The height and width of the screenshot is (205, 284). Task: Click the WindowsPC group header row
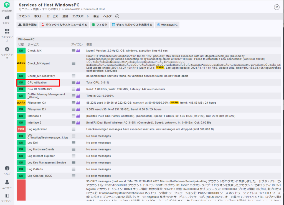tap(149, 39)
